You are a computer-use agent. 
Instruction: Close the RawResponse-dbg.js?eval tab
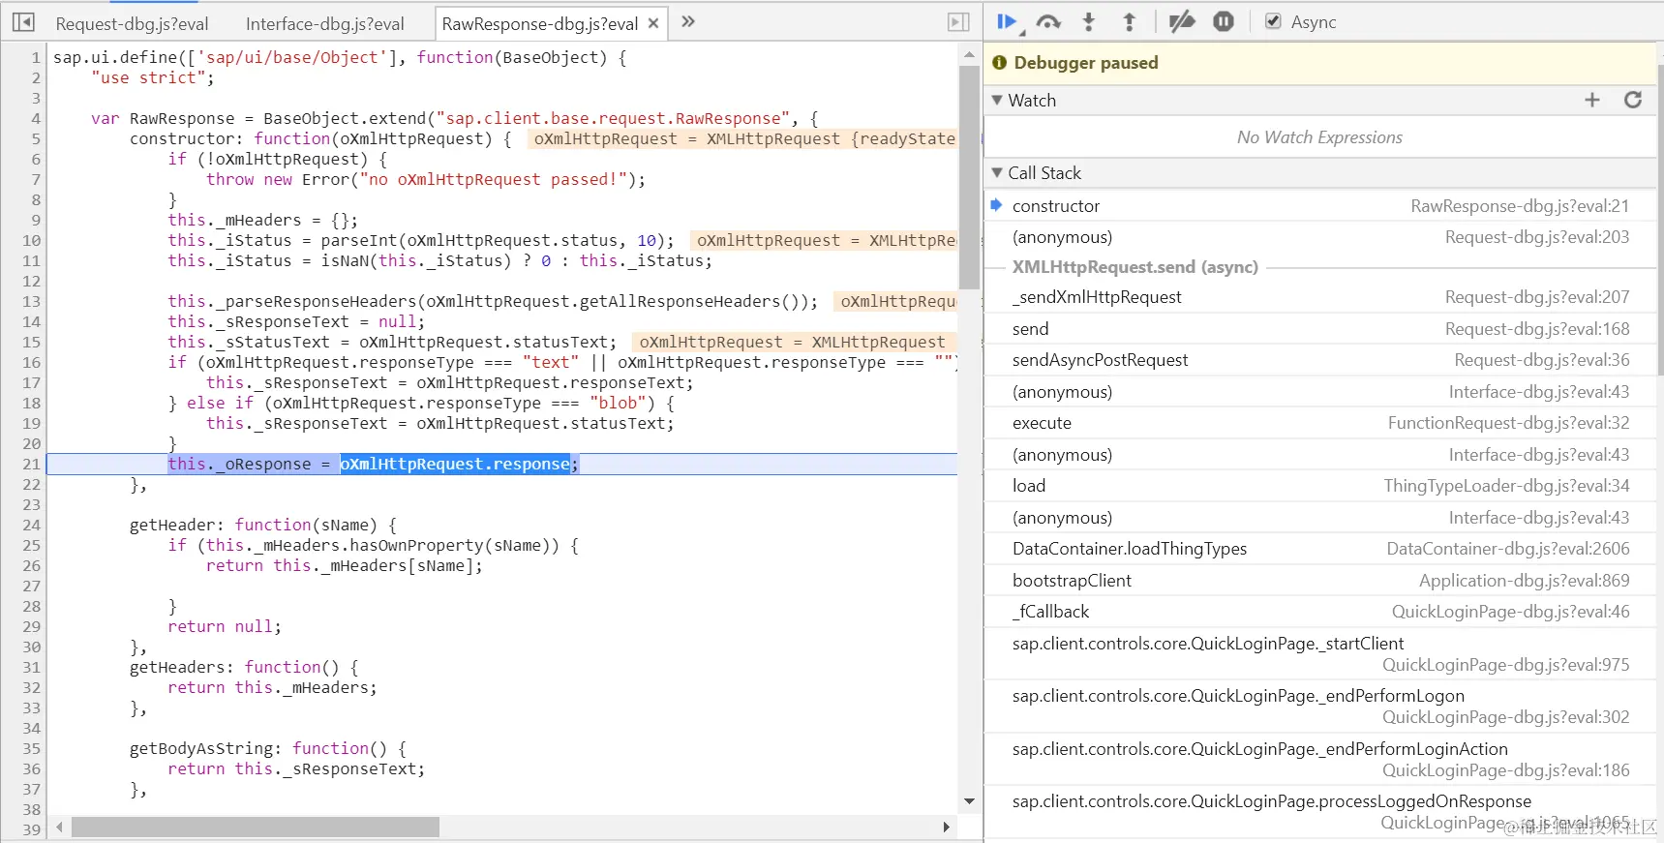653,23
